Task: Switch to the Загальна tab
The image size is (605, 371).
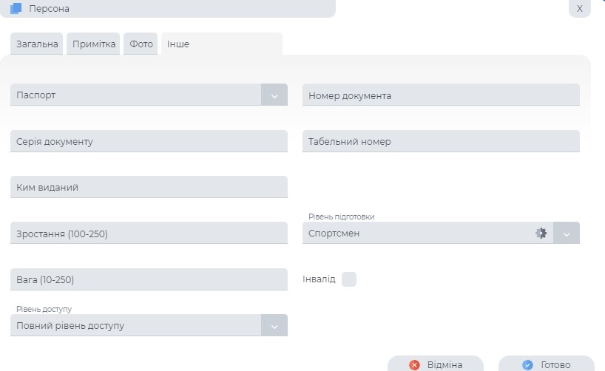Action: click(x=37, y=44)
